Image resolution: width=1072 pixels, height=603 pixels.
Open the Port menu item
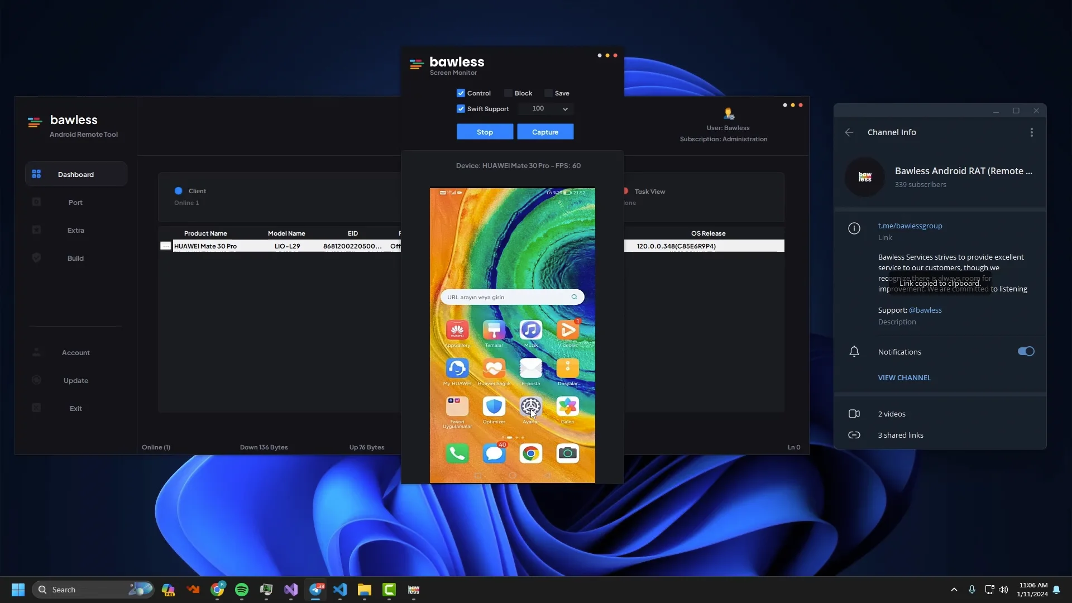(x=75, y=202)
